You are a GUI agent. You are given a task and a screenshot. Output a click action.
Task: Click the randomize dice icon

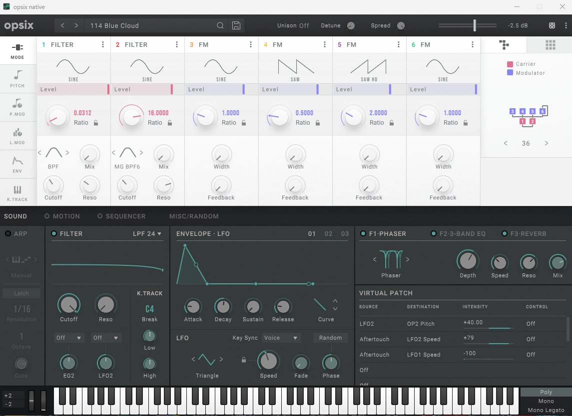[552, 25]
